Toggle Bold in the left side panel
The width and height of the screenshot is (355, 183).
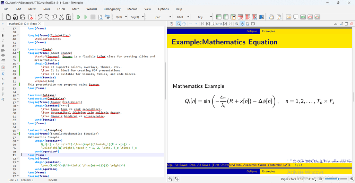(x=3, y=35)
